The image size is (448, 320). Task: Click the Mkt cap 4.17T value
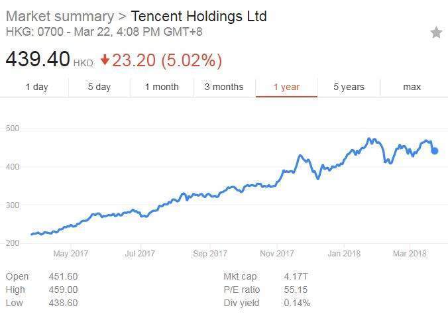[x=296, y=276]
